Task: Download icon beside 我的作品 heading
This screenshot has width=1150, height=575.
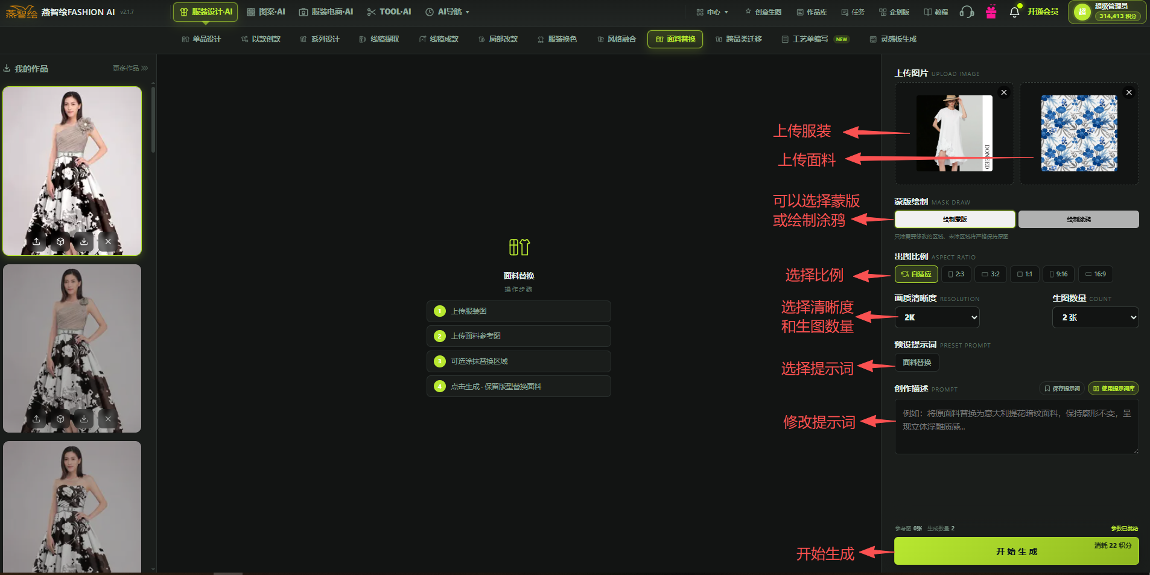Action: (x=7, y=68)
